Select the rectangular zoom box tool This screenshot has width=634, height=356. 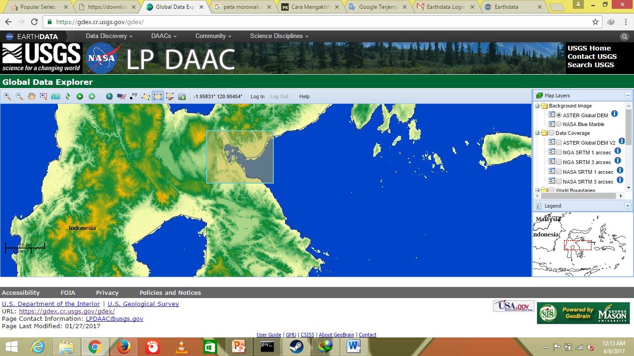point(43,96)
